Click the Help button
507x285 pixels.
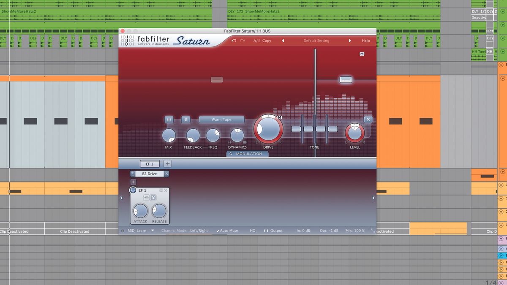point(365,41)
